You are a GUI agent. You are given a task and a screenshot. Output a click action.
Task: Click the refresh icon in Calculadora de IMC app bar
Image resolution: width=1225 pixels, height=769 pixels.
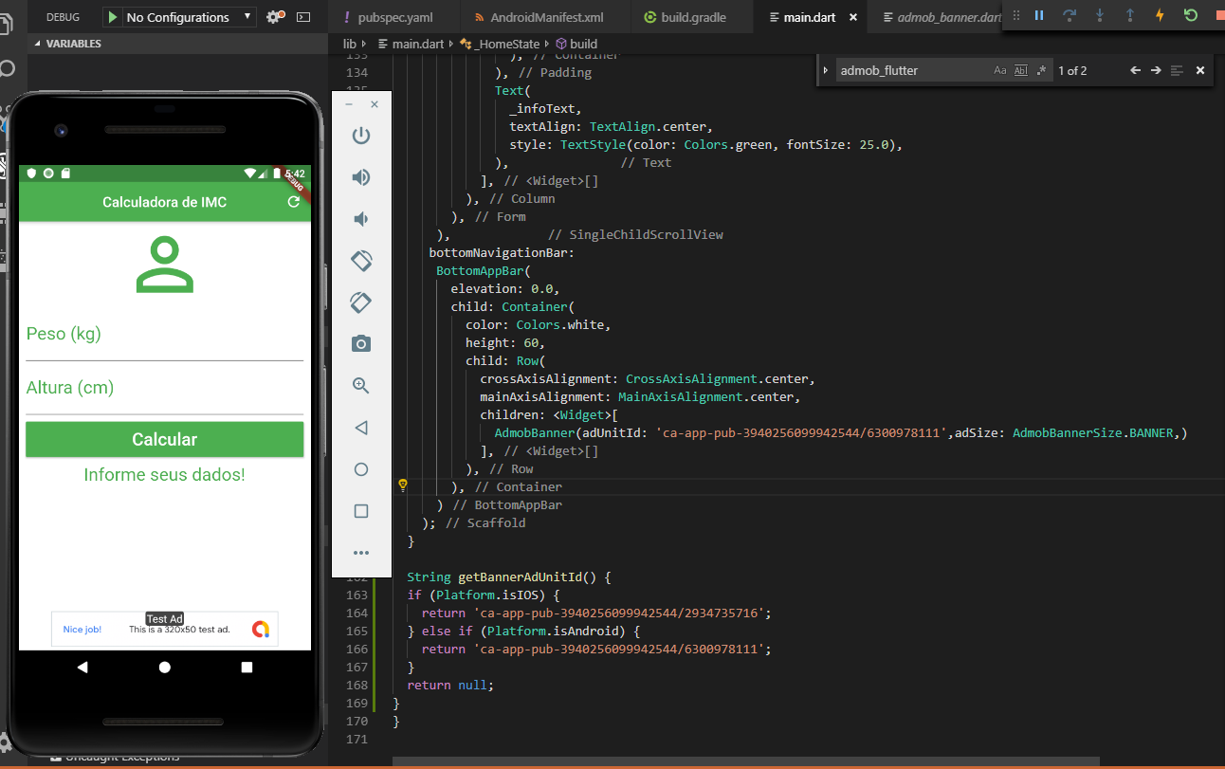coord(294,202)
